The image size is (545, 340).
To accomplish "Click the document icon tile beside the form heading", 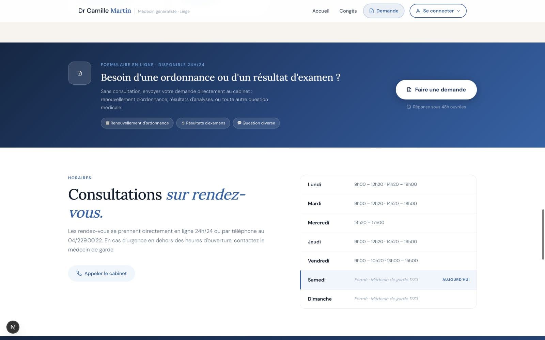I will (x=80, y=73).
